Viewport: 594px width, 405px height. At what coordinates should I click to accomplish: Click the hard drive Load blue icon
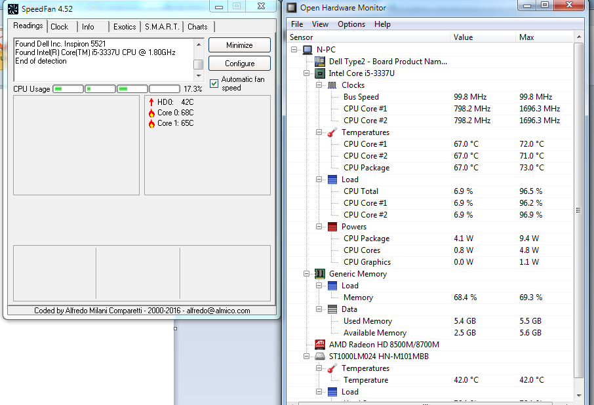point(332,392)
